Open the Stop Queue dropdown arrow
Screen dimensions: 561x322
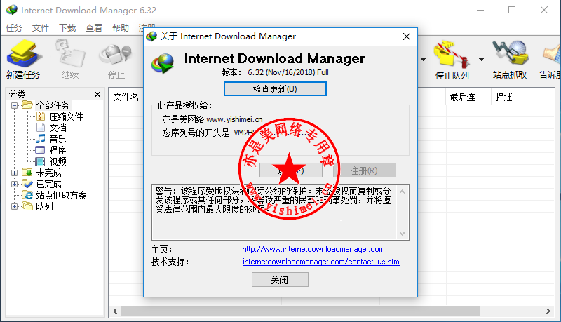click(481, 60)
